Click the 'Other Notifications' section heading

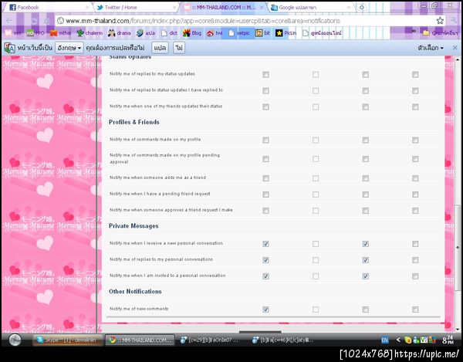pos(135,292)
